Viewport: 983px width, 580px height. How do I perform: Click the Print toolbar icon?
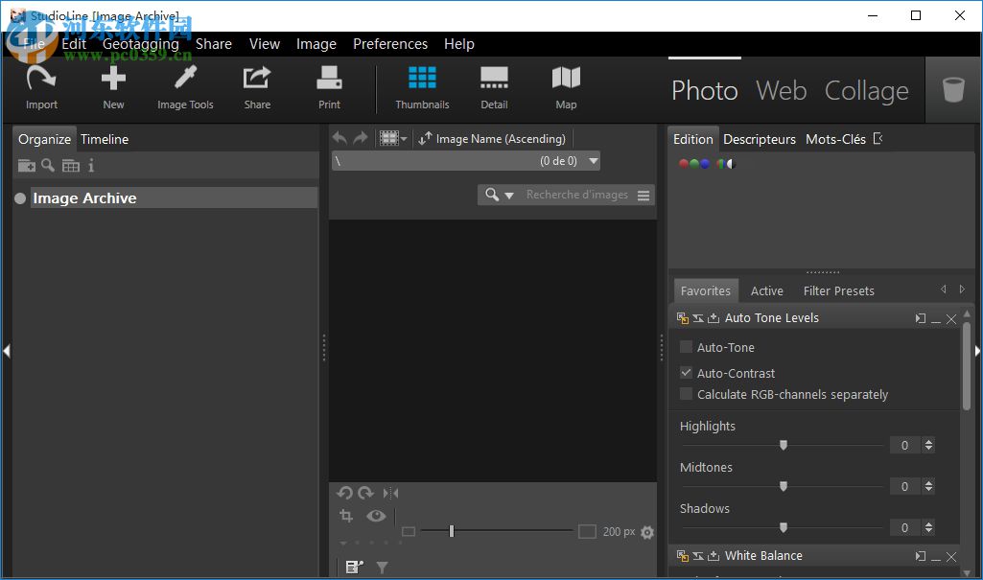click(328, 87)
